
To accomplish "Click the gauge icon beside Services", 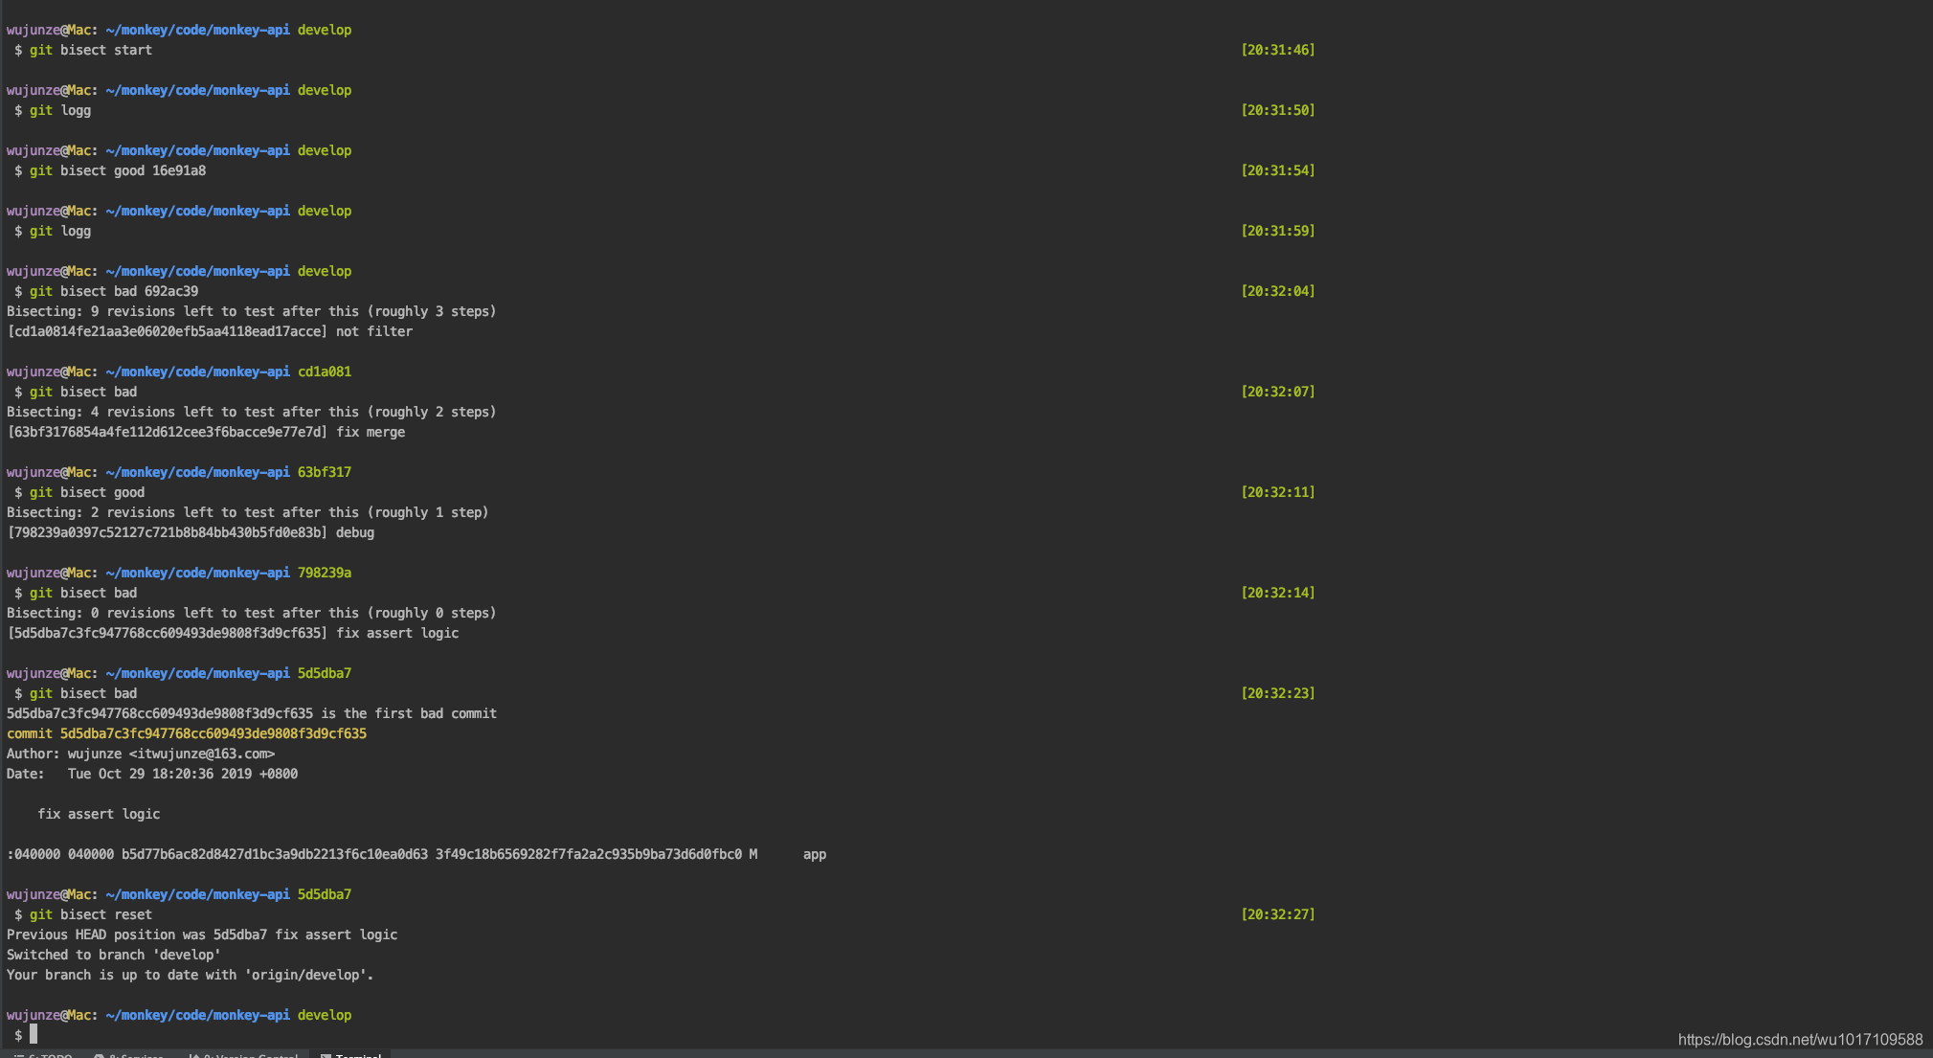I will pyautogui.click(x=99, y=1054).
